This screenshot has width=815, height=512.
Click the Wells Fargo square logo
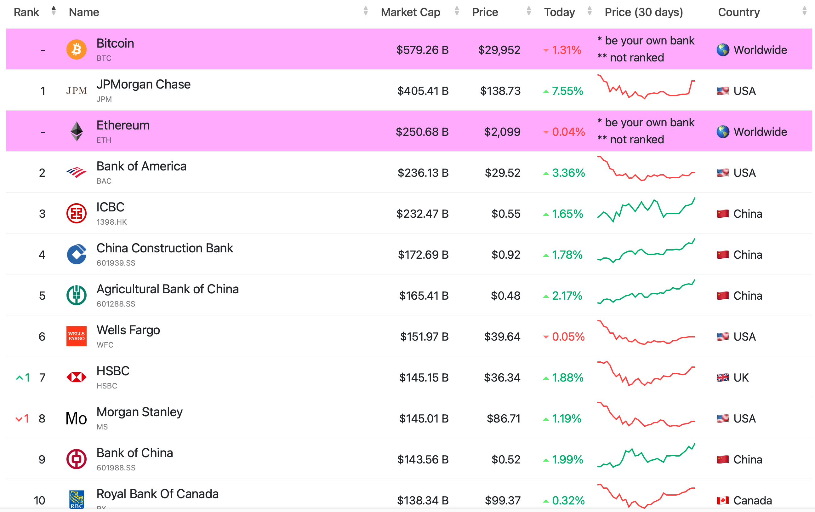coord(76,336)
